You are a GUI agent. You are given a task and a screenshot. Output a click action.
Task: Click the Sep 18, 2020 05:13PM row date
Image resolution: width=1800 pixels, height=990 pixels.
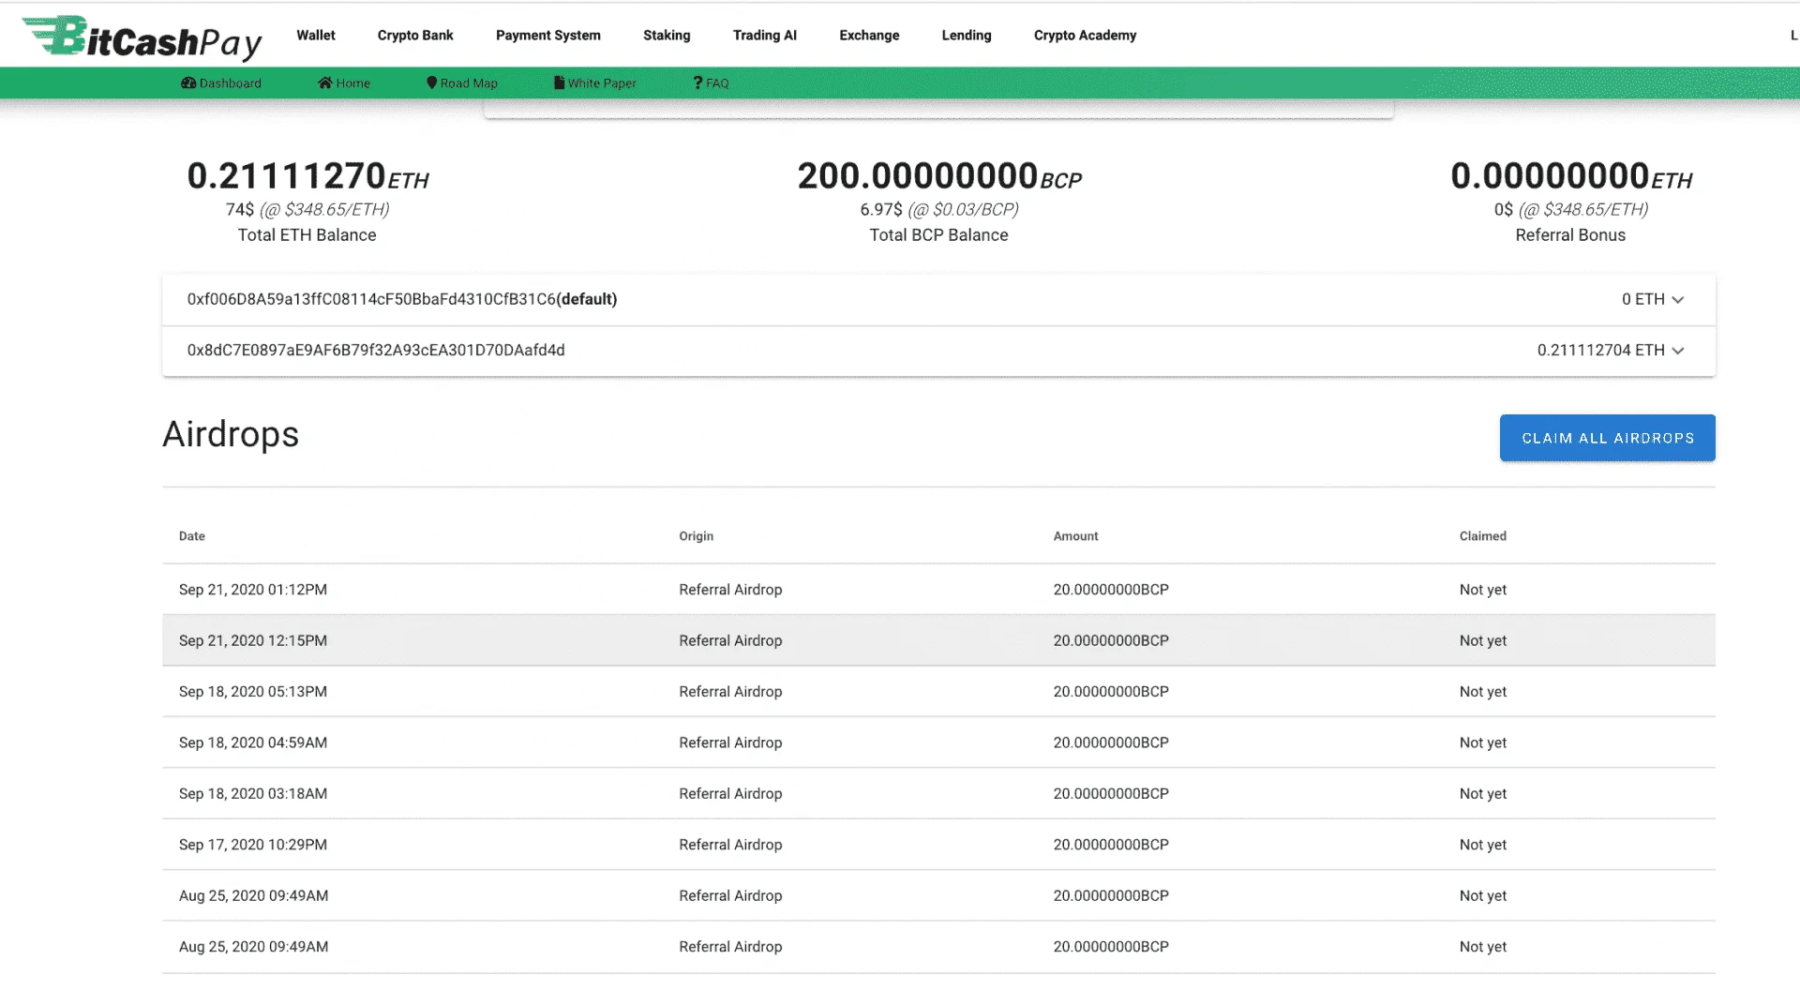point(253,691)
